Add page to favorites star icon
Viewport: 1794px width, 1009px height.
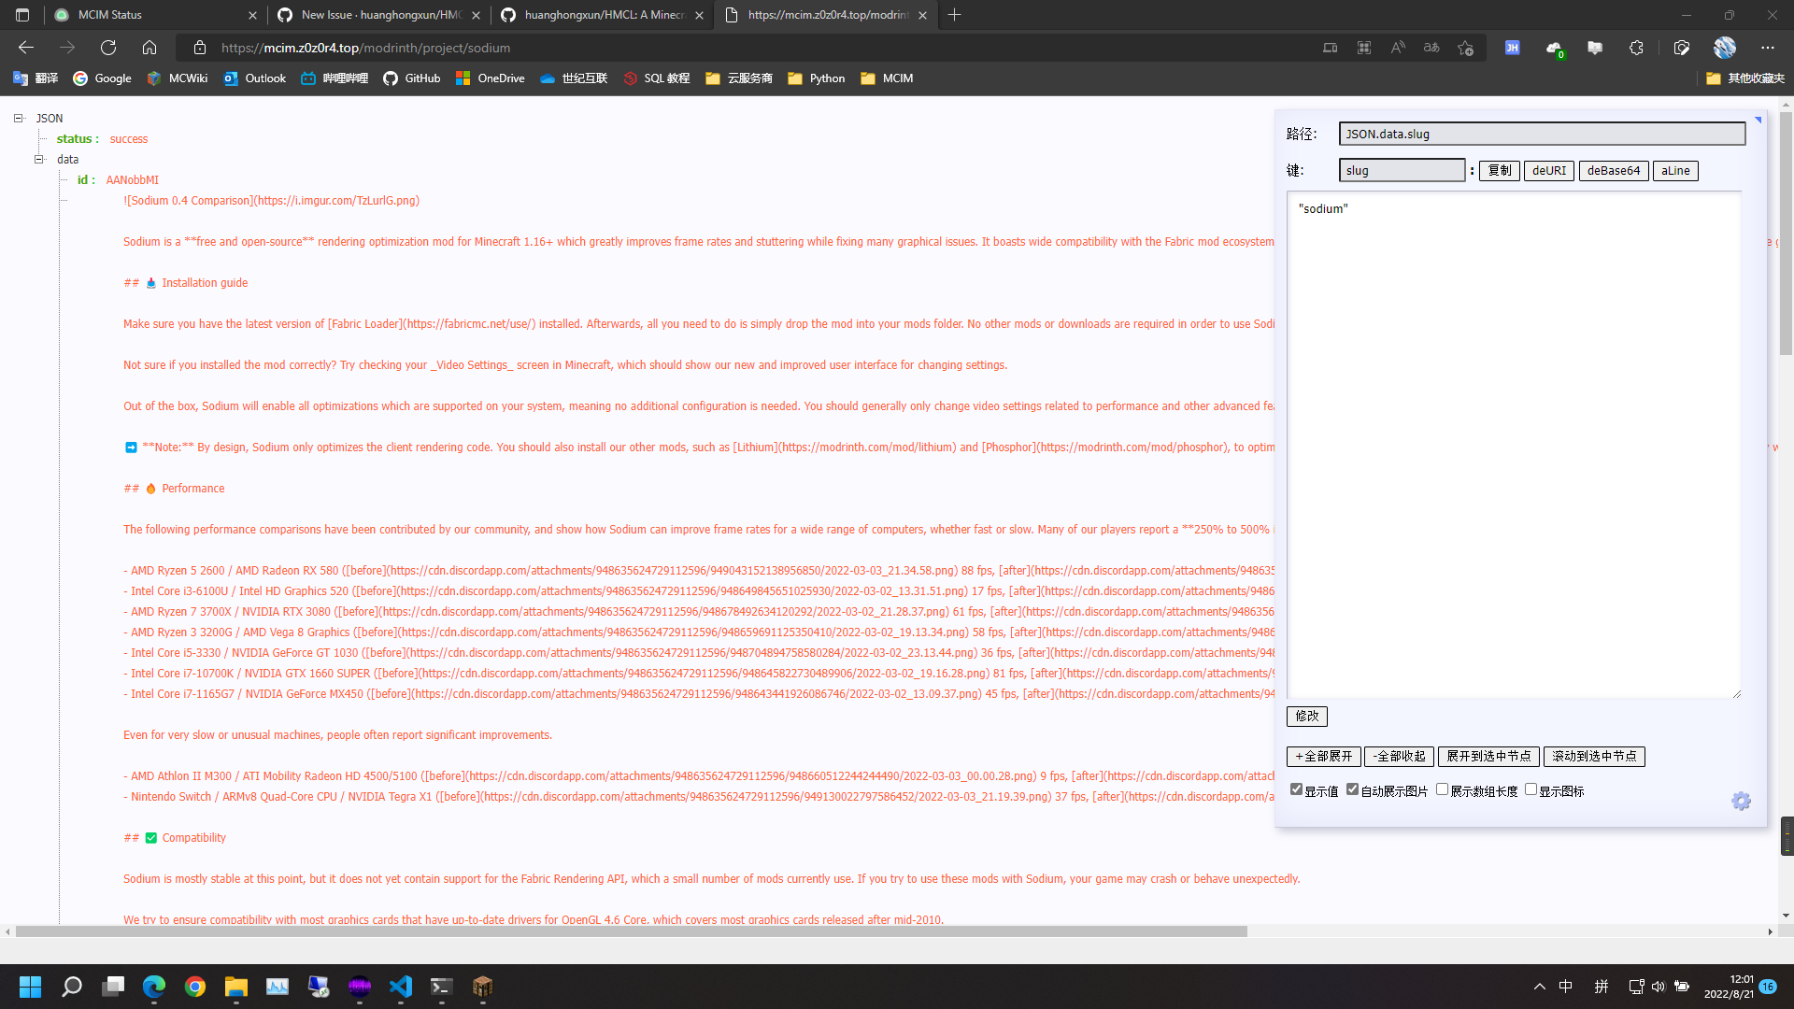tap(1465, 48)
